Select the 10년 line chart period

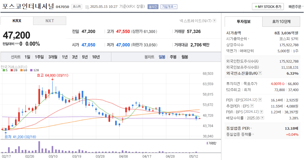coord(96,57)
